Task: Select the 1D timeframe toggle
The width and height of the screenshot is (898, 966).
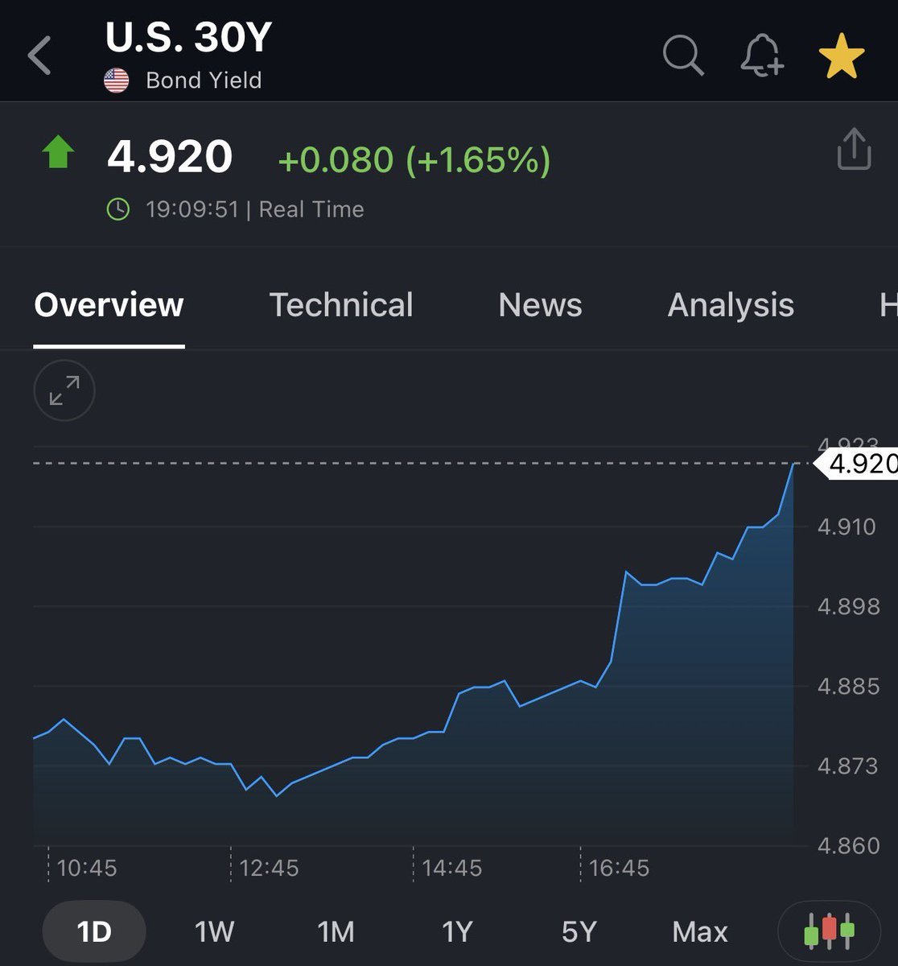Action: point(94,931)
